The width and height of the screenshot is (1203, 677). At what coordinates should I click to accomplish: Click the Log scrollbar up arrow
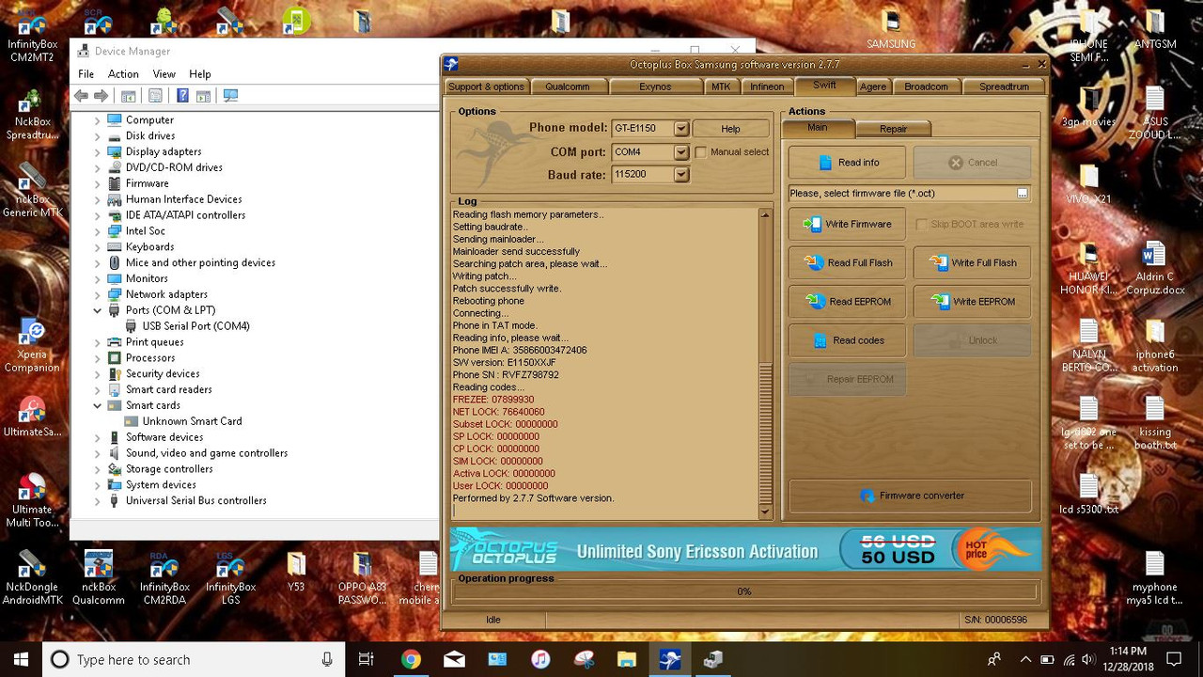point(764,215)
